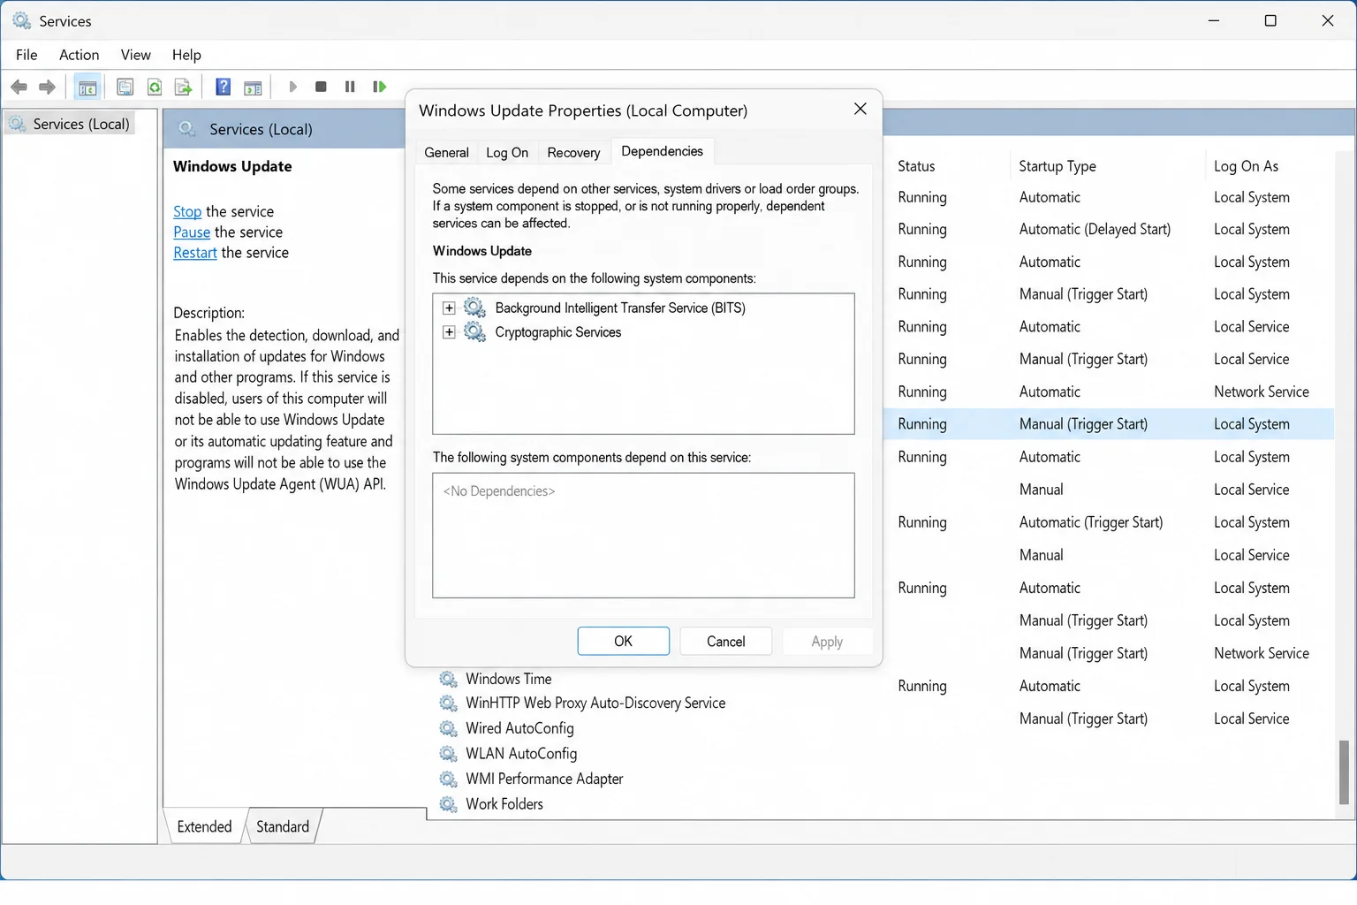The image size is (1357, 905).
Task: Click the Pause the service link
Action: coord(192,232)
